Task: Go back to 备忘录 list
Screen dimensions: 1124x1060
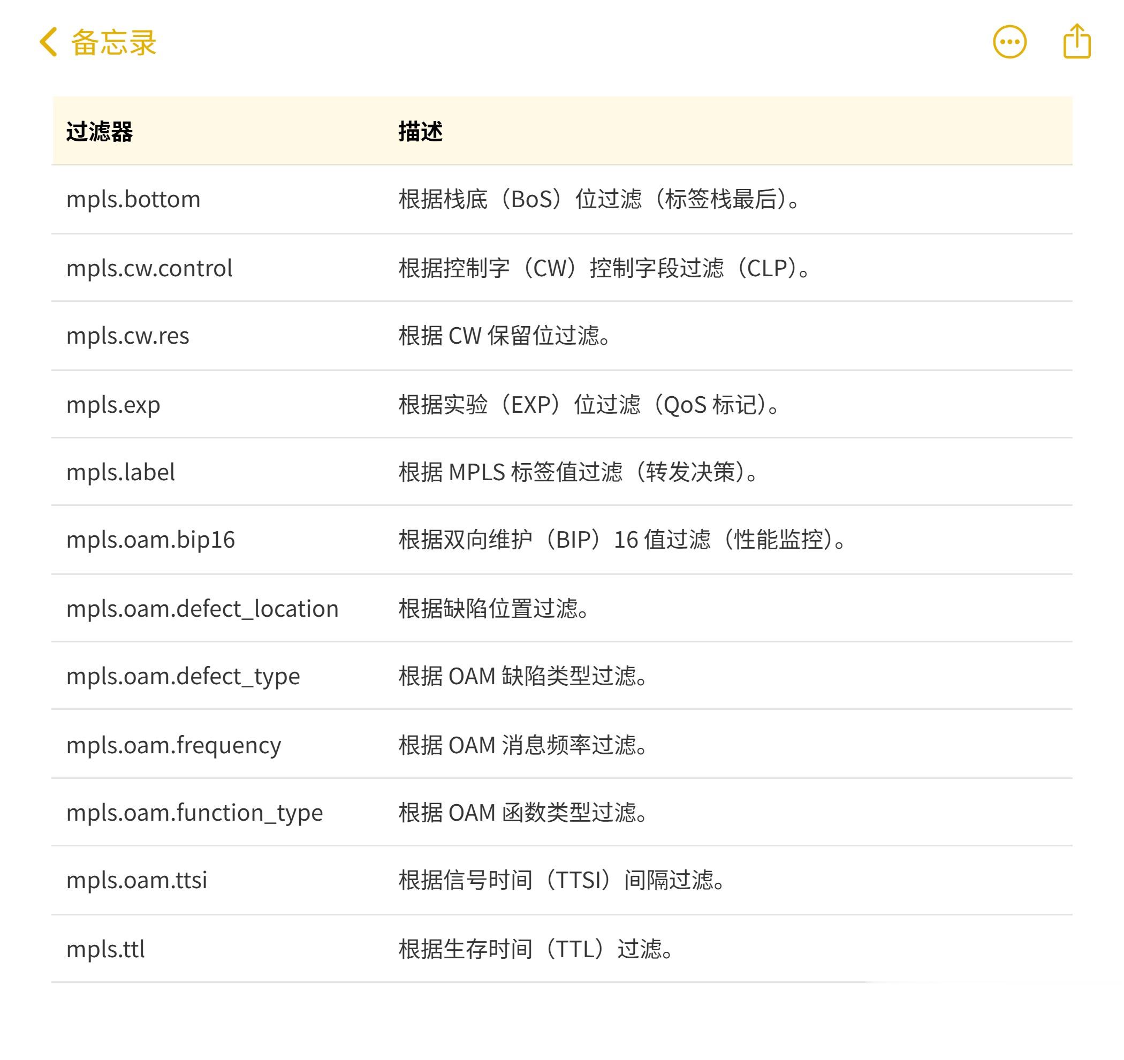Action: 113,42
